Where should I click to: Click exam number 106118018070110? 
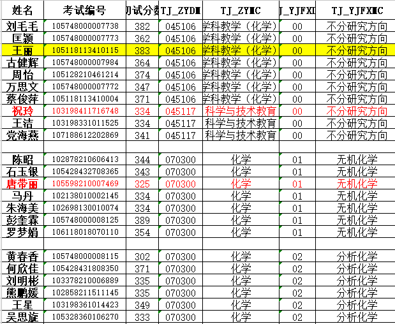click(x=85, y=232)
